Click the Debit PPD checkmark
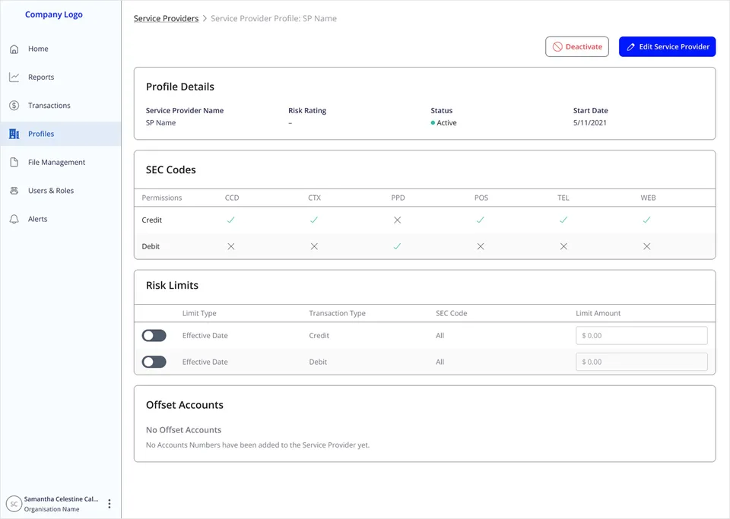730x519 pixels. click(x=397, y=246)
